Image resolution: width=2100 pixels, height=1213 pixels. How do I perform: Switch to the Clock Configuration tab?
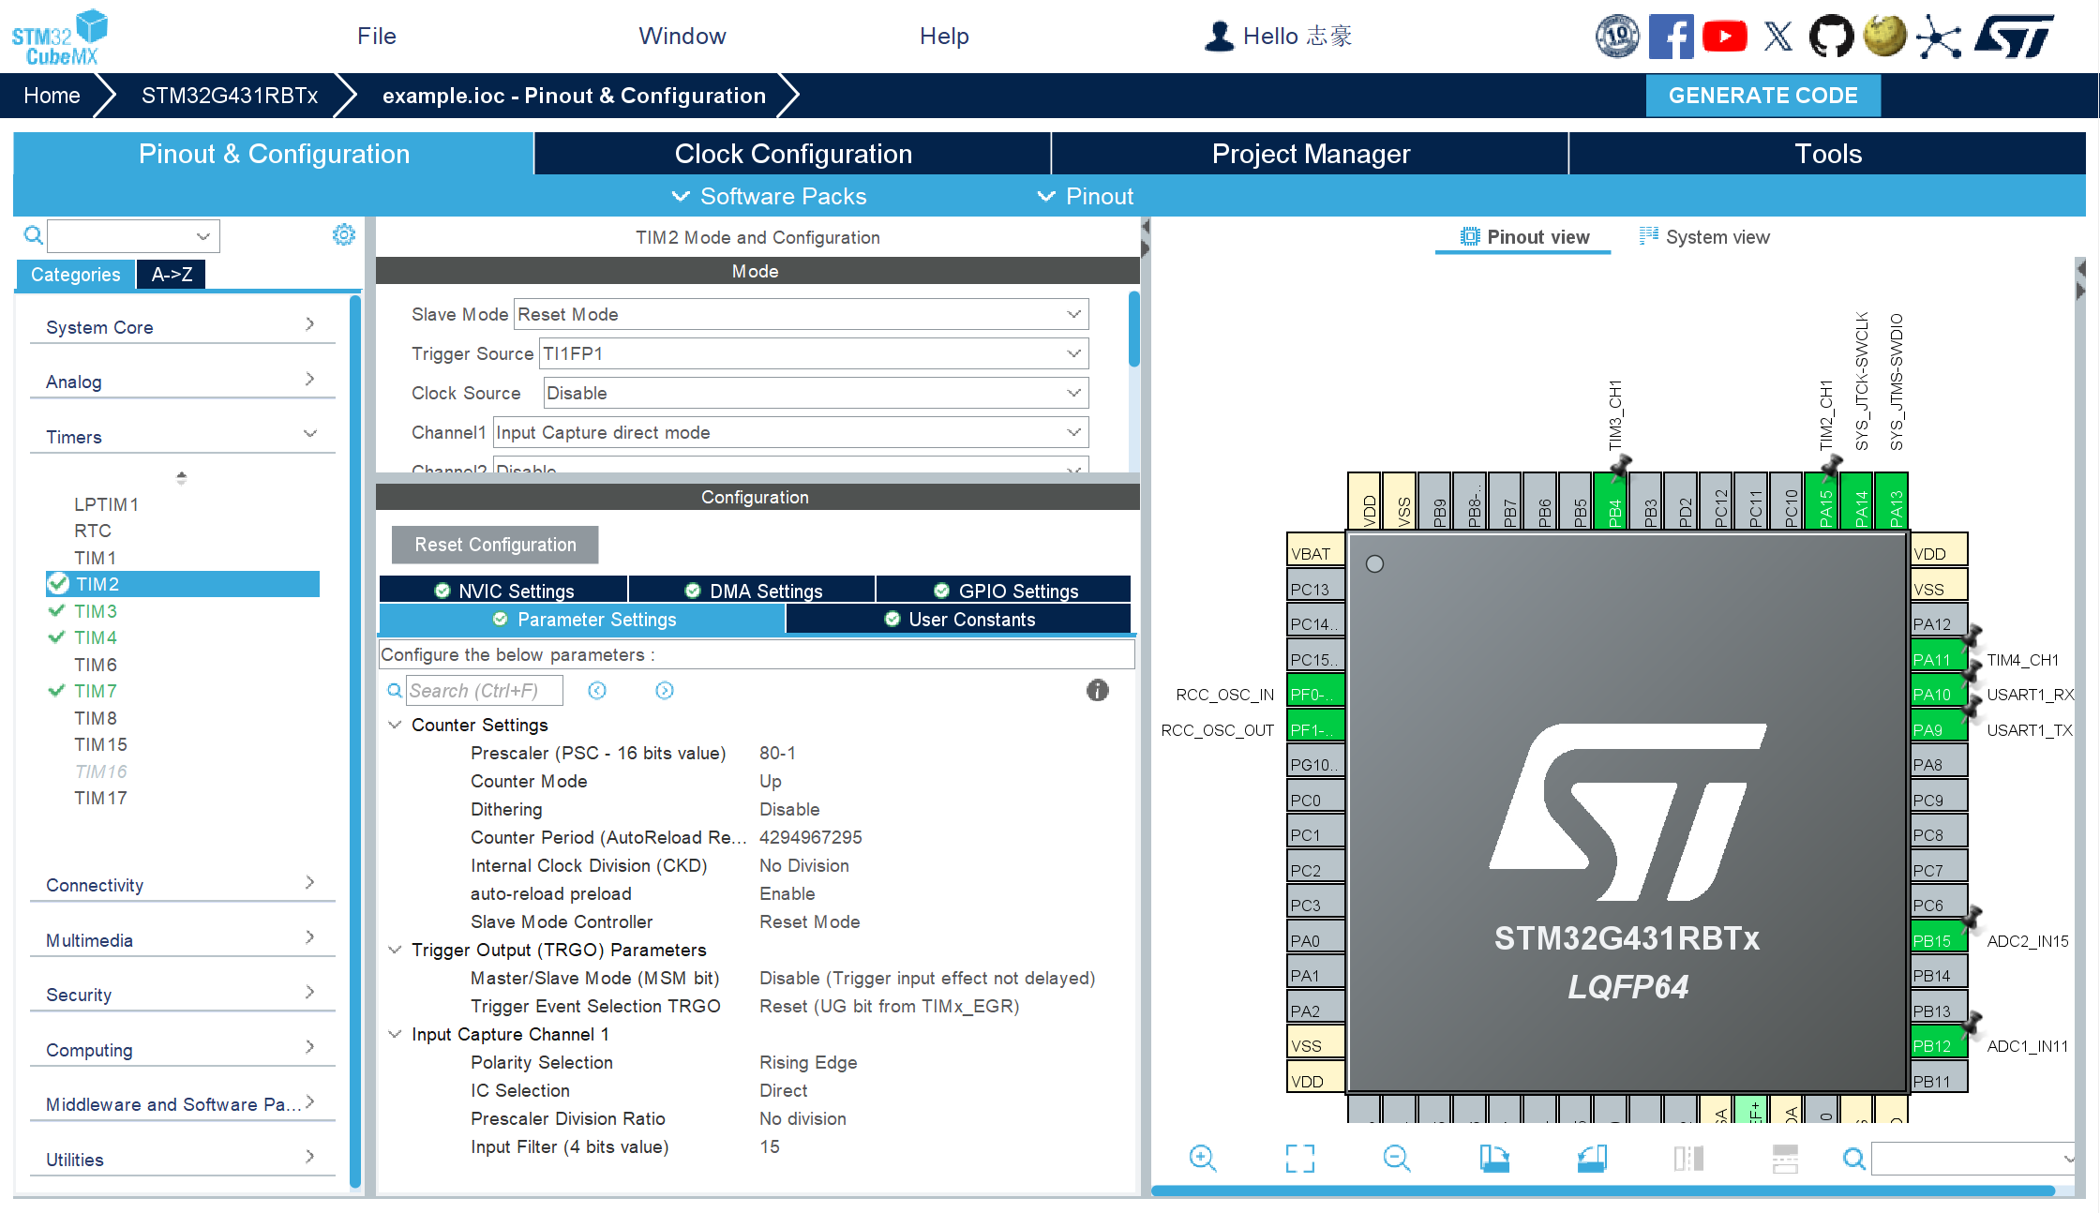click(792, 154)
